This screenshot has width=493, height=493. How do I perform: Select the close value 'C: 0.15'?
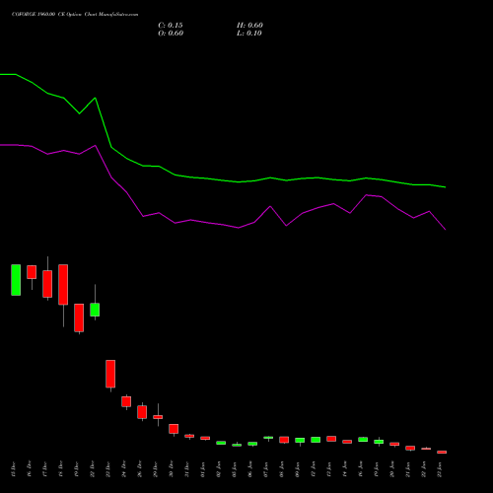171,26
